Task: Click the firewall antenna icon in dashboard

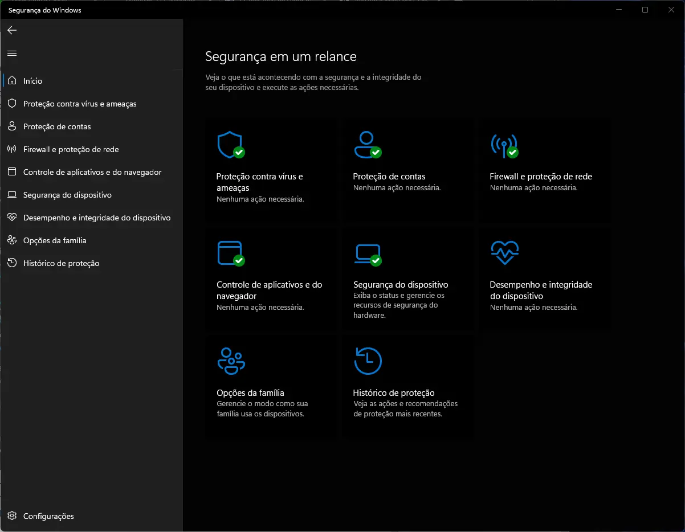Action: click(504, 145)
